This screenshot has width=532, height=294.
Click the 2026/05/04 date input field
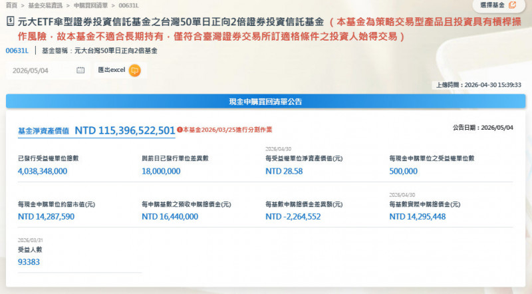(48, 71)
